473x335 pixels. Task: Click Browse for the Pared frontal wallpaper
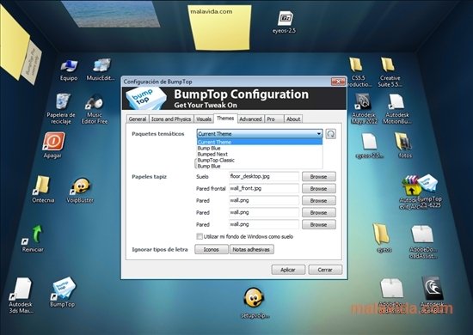coord(319,189)
